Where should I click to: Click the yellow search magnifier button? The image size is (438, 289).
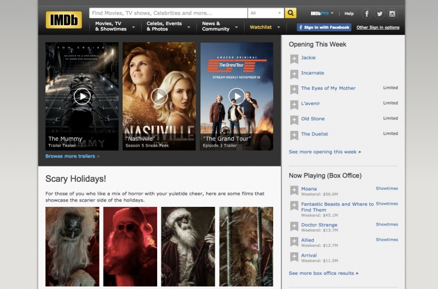pos(291,13)
